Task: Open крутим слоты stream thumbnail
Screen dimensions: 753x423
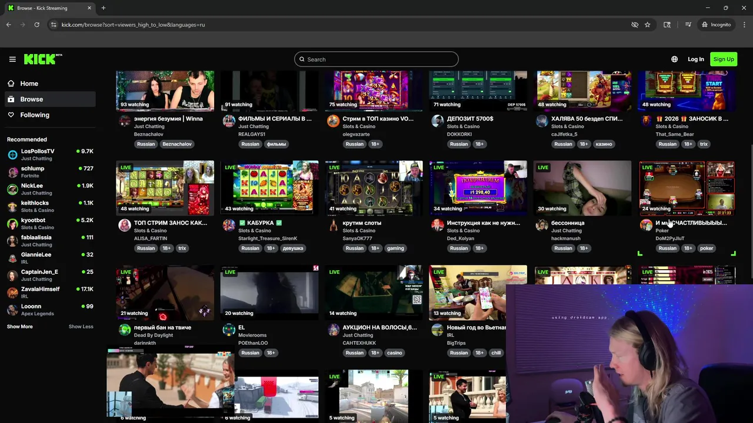Action: pos(374,188)
